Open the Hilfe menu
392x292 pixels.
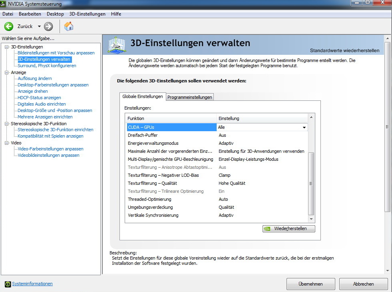pyautogui.click(x=116, y=14)
